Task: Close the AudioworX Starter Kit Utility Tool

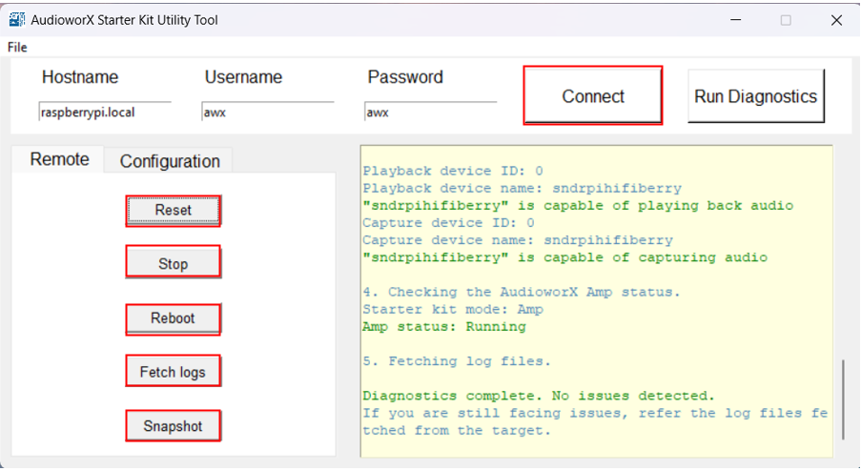Action: (836, 20)
